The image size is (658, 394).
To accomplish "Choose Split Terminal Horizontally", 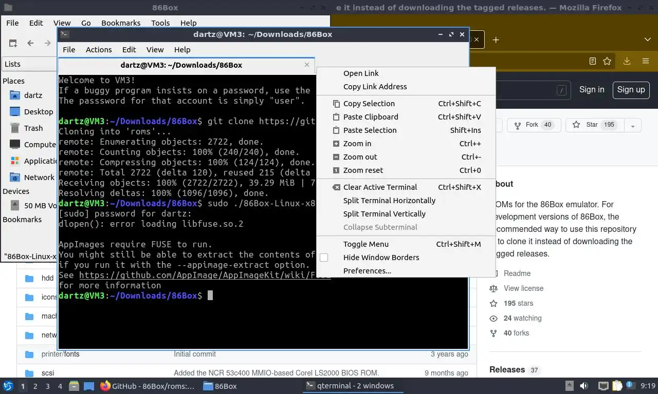I will (406, 201).
